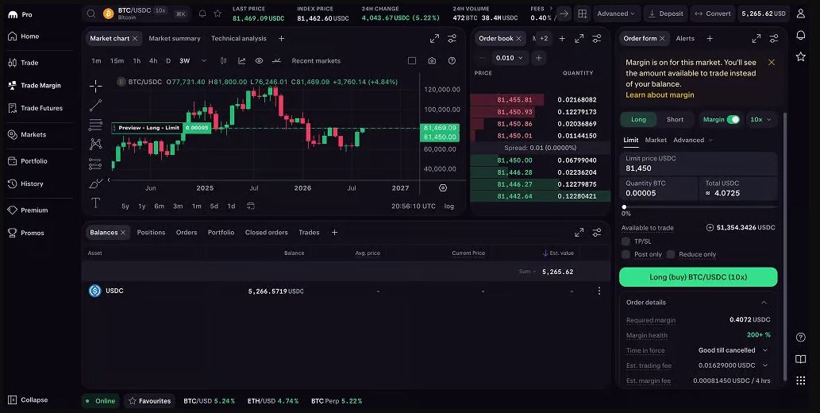The height and width of the screenshot is (413, 820).
Task: Select the text drawing tool
Action: (x=96, y=203)
